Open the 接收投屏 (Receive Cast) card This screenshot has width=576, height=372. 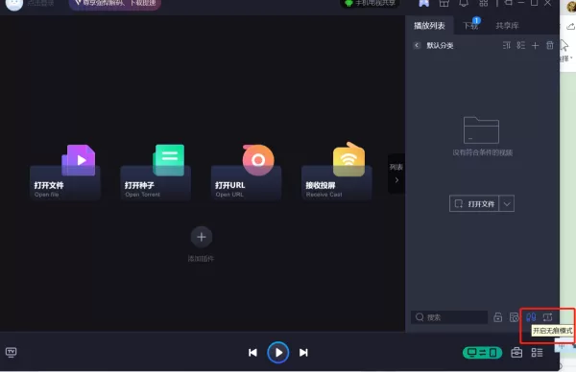337,172
